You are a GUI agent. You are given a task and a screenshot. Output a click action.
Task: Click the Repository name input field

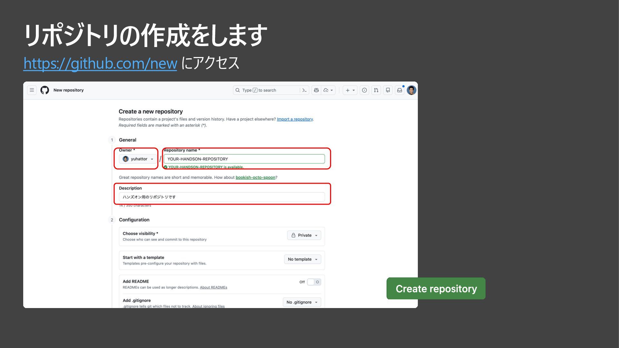pos(244,159)
